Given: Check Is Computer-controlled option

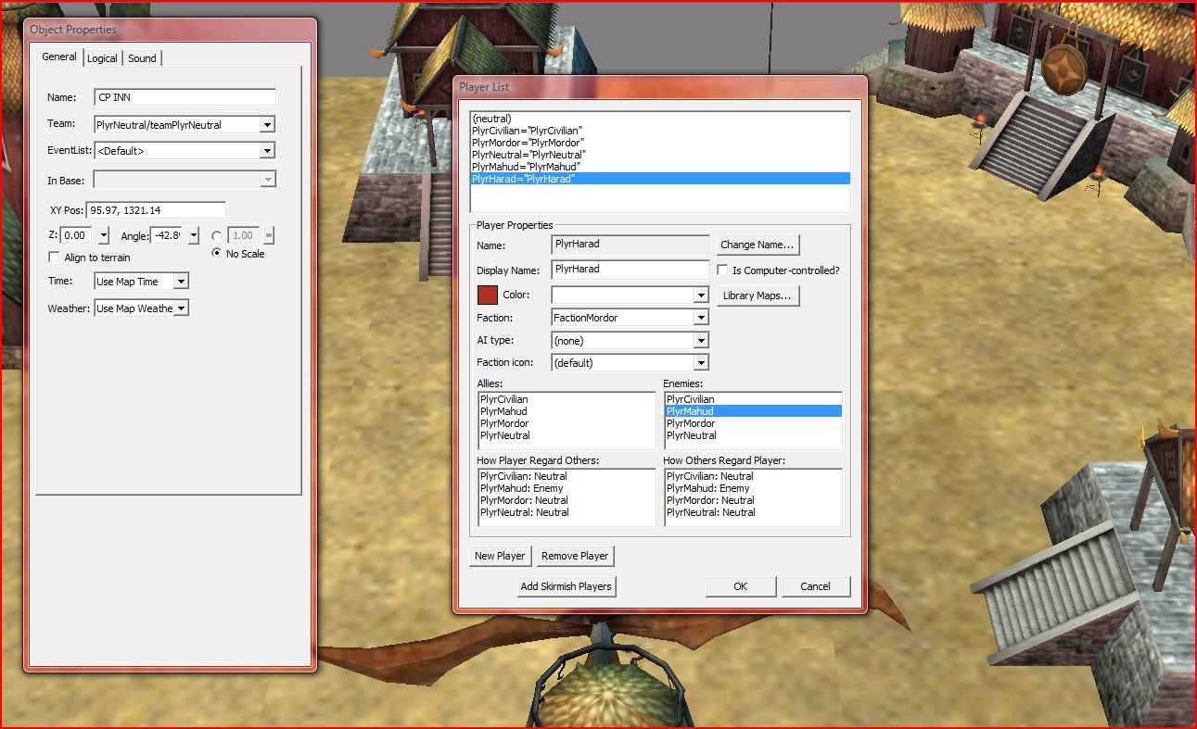Looking at the screenshot, I should click(x=723, y=270).
